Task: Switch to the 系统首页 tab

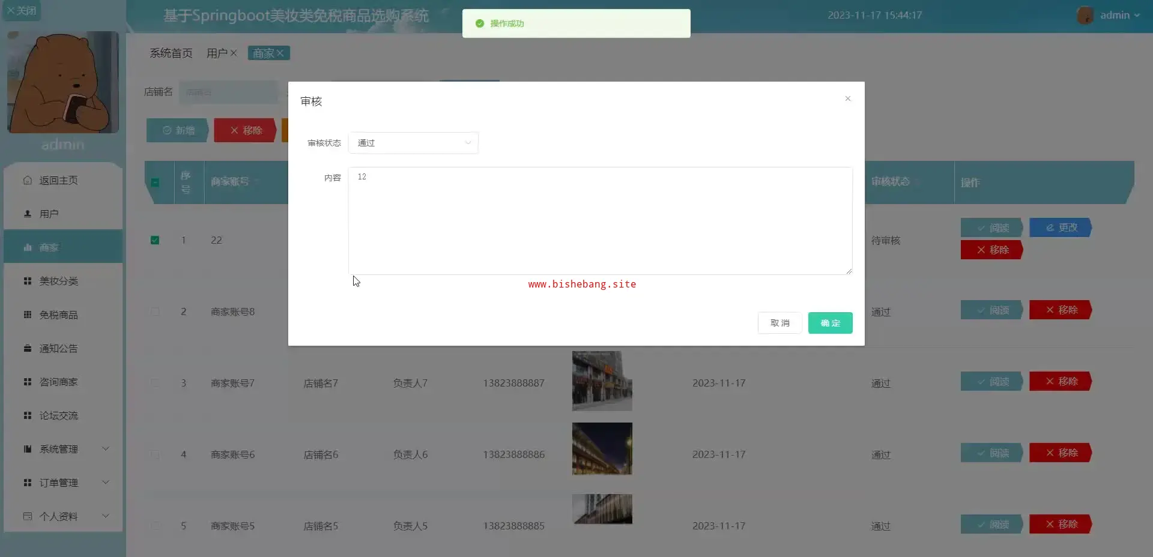Action: click(x=171, y=53)
